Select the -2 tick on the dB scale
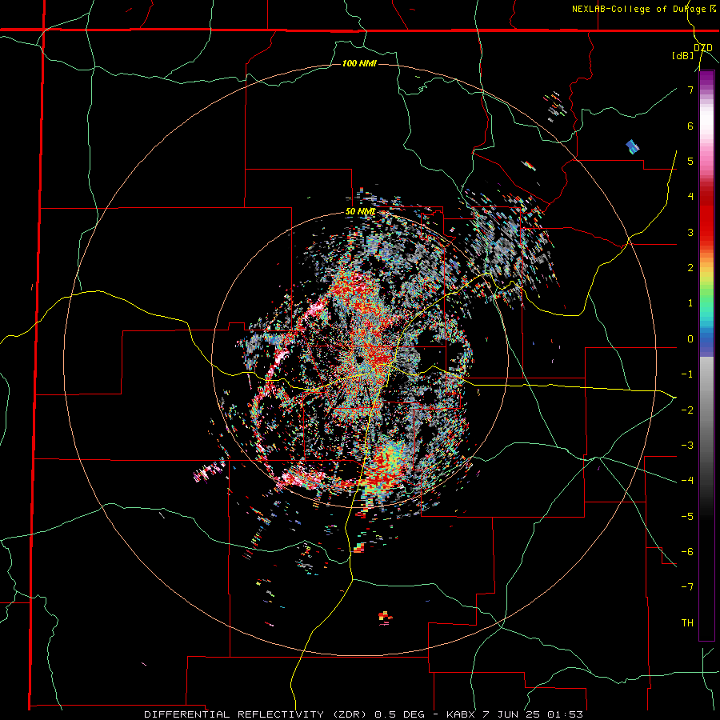720x720 pixels. (687, 410)
